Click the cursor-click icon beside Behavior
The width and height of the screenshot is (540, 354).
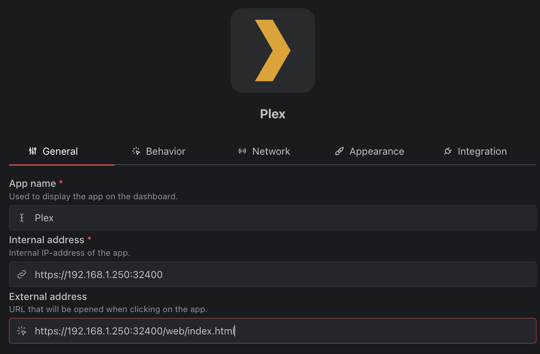(136, 151)
